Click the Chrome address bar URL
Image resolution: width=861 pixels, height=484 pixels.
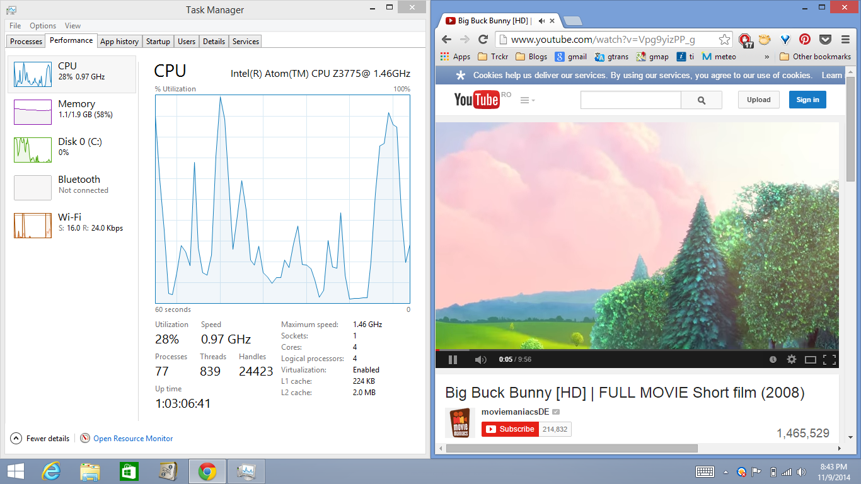pyautogui.click(x=603, y=39)
